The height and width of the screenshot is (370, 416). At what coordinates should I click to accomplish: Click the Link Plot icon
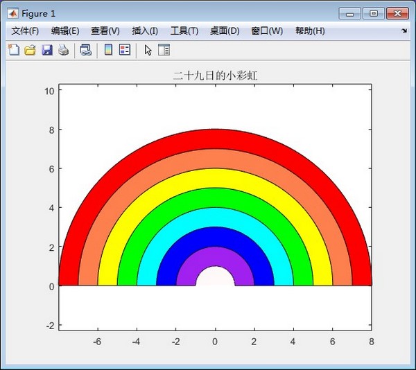pos(86,50)
